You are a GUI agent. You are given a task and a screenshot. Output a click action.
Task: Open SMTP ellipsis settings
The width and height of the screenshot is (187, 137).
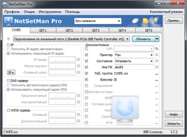point(156,99)
